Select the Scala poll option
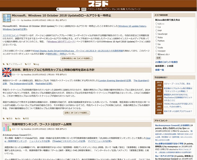 click(156, 47)
